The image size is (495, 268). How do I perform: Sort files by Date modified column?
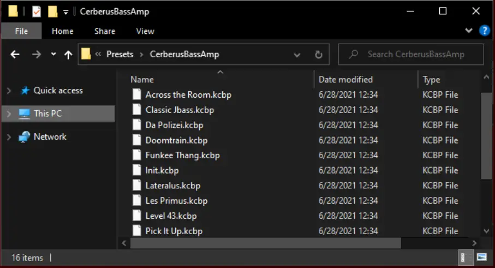345,80
